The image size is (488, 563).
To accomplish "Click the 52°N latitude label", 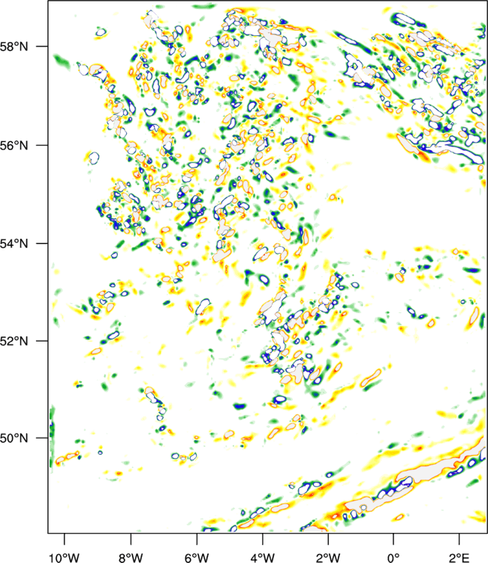I will coord(14,341).
